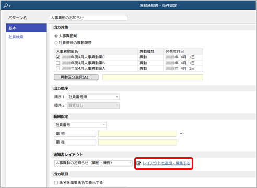257x188 pixels.
Task: Select the 基本 tab in sidebar
Action: click(26, 28)
